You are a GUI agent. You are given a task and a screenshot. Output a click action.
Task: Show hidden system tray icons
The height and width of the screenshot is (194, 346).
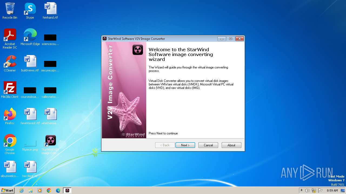click(x=301, y=190)
